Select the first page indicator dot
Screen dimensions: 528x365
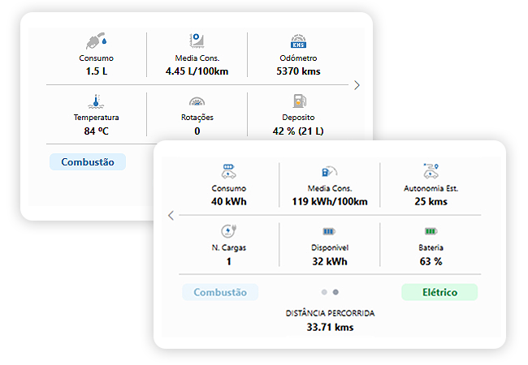click(x=324, y=292)
